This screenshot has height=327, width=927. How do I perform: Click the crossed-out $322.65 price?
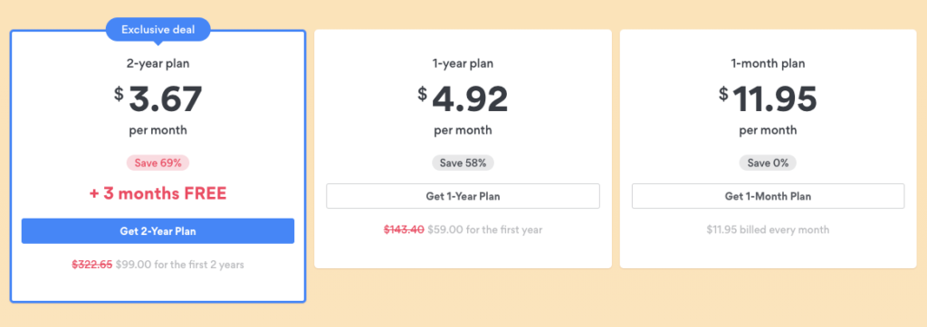92,265
